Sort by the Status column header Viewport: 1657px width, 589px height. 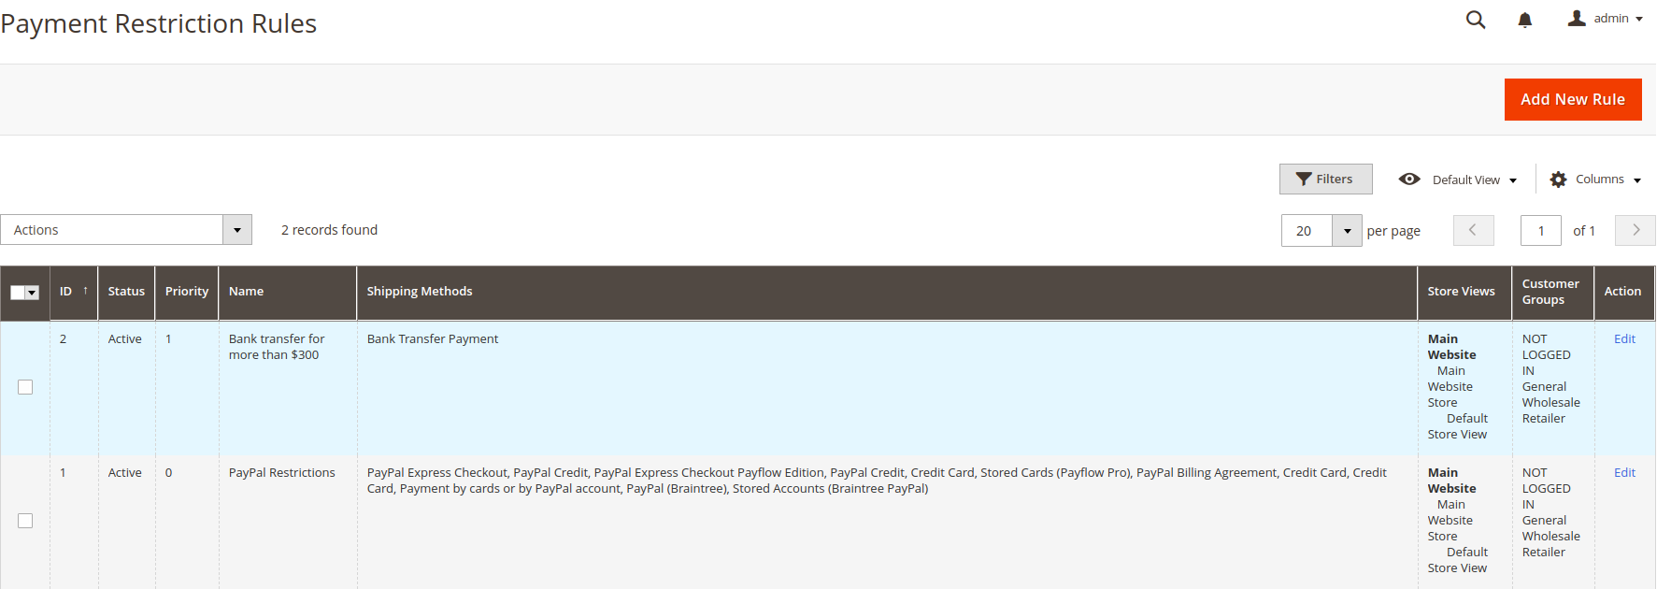(x=126, y=292)
